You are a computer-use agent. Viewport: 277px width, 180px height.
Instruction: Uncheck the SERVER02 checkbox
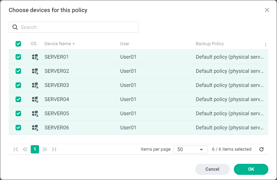(18, 71)
